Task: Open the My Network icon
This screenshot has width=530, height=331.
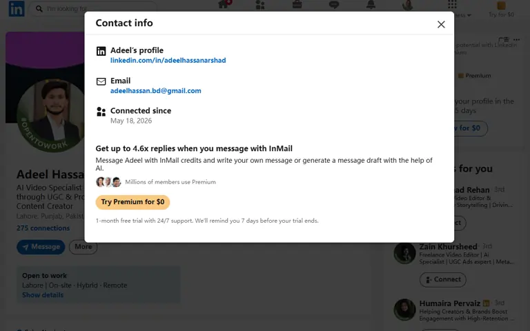Action: click(x=260, y=5)
